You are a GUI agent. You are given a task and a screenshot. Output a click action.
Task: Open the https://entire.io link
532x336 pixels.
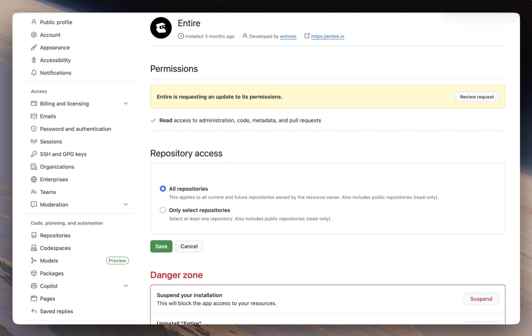point(328,36)
